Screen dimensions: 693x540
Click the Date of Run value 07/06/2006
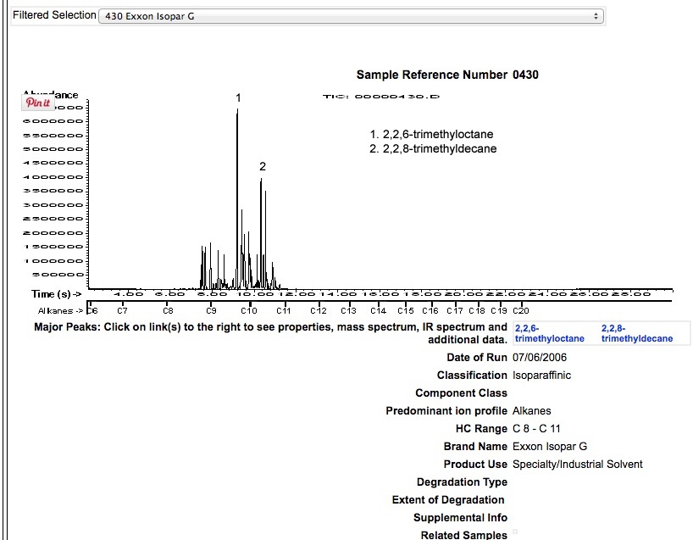point(539,358)
